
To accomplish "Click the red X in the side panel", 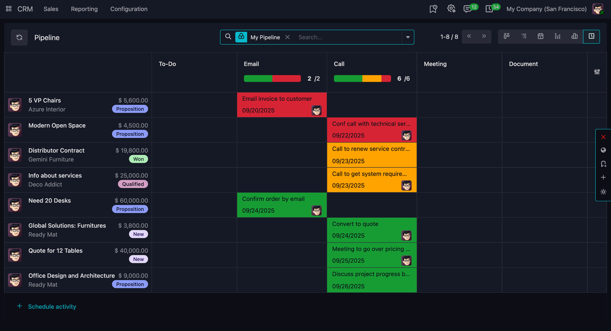I will pyautogui.click(x=603, y=137).
